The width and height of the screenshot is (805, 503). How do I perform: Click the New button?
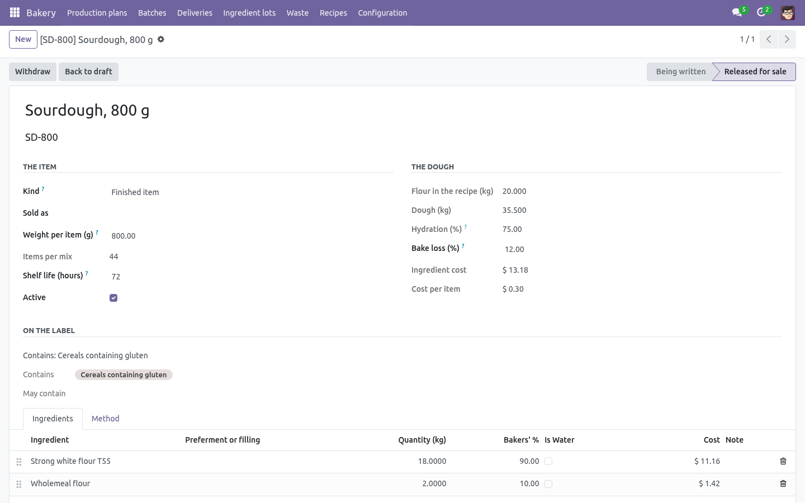23,39
